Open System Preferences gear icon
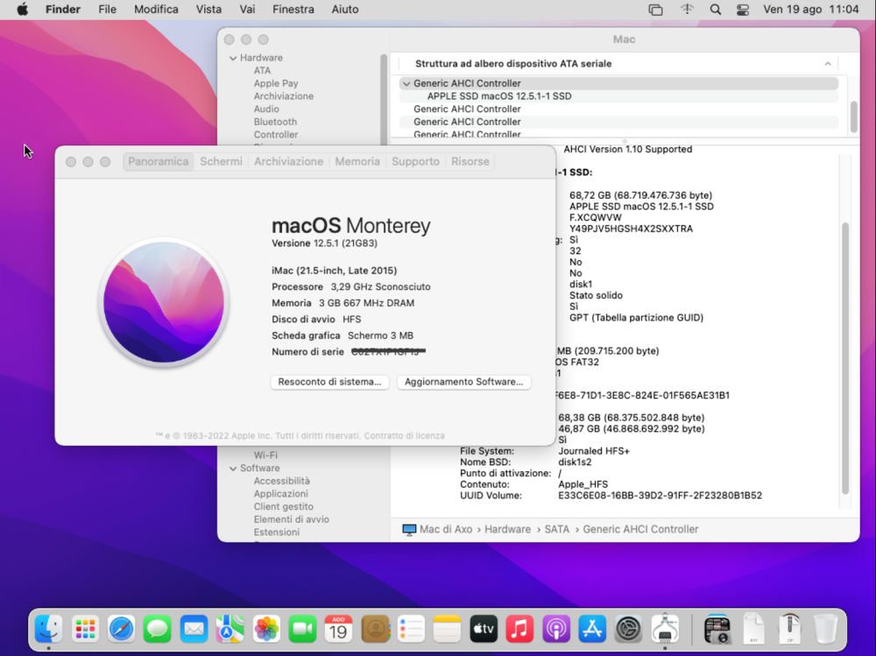Image resolution: width=876 pixels, height=656 pixels. pos(628,629)
